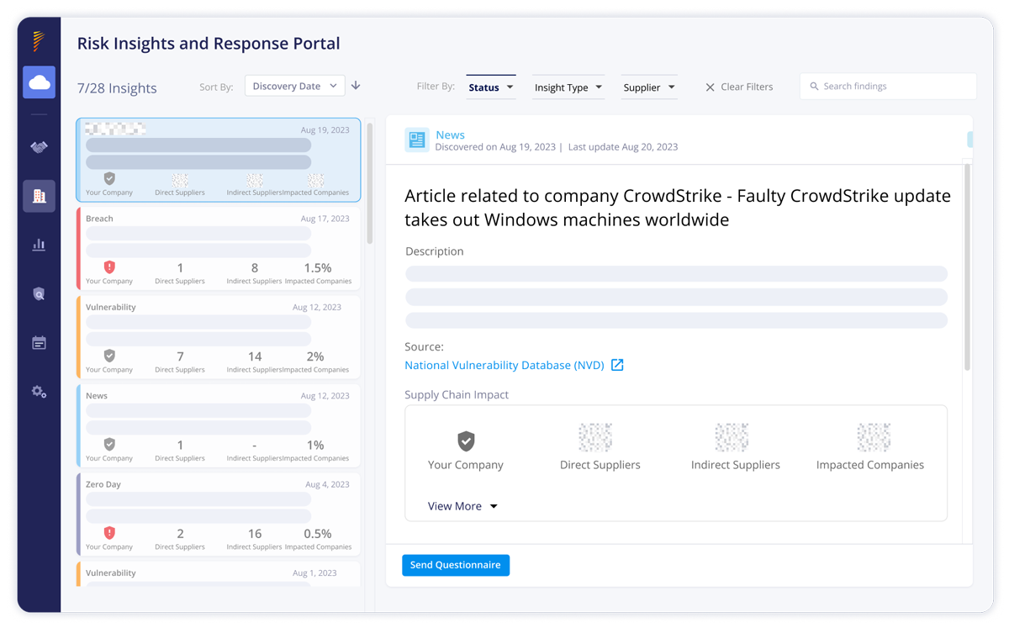This screenshot has height=628, width=1009.
Task: Click the Send Questionnaire button
Action: 455,565
